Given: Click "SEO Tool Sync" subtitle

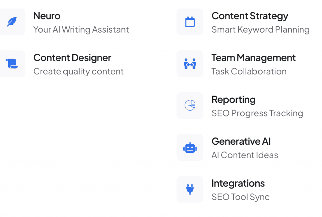Looking at the screenshot, I should click(240, 197).
